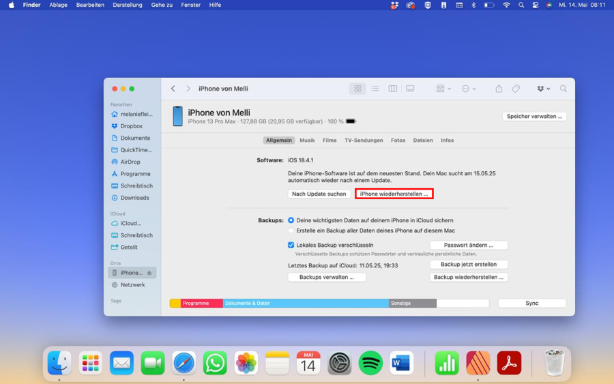Click Sonstige segment in storage bar
The image size is (614, 384).
(x=413, y=304)
